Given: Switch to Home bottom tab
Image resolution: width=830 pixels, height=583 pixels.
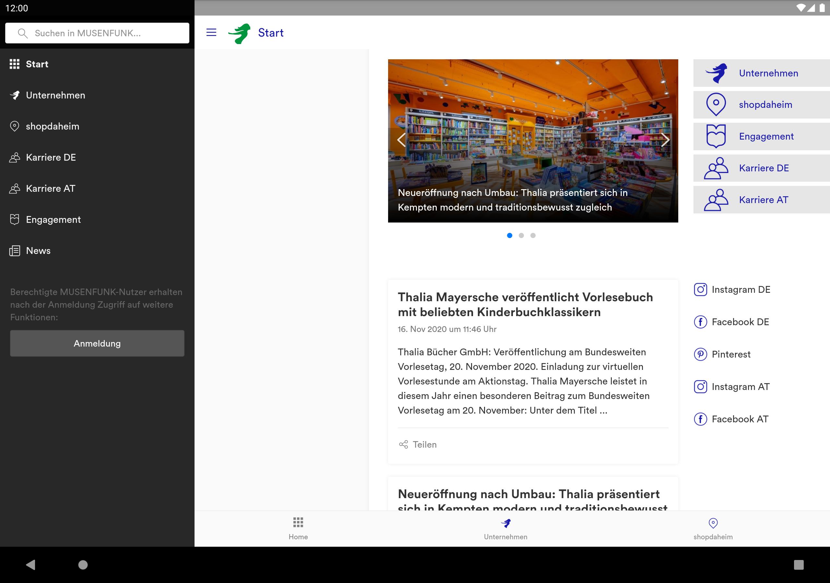Looking at the screenshot, I should coord(298,529).
